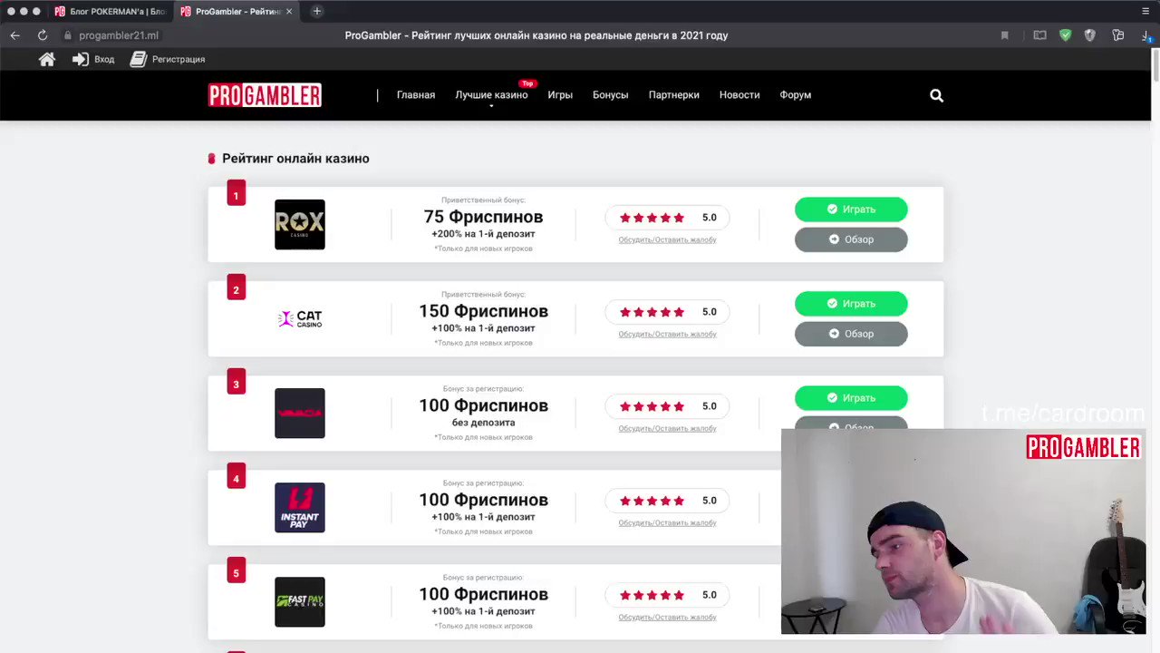Viewport: 1160px width, 653px height.
Task: Open Новости menu item
Action: click(x=739, y=95)
